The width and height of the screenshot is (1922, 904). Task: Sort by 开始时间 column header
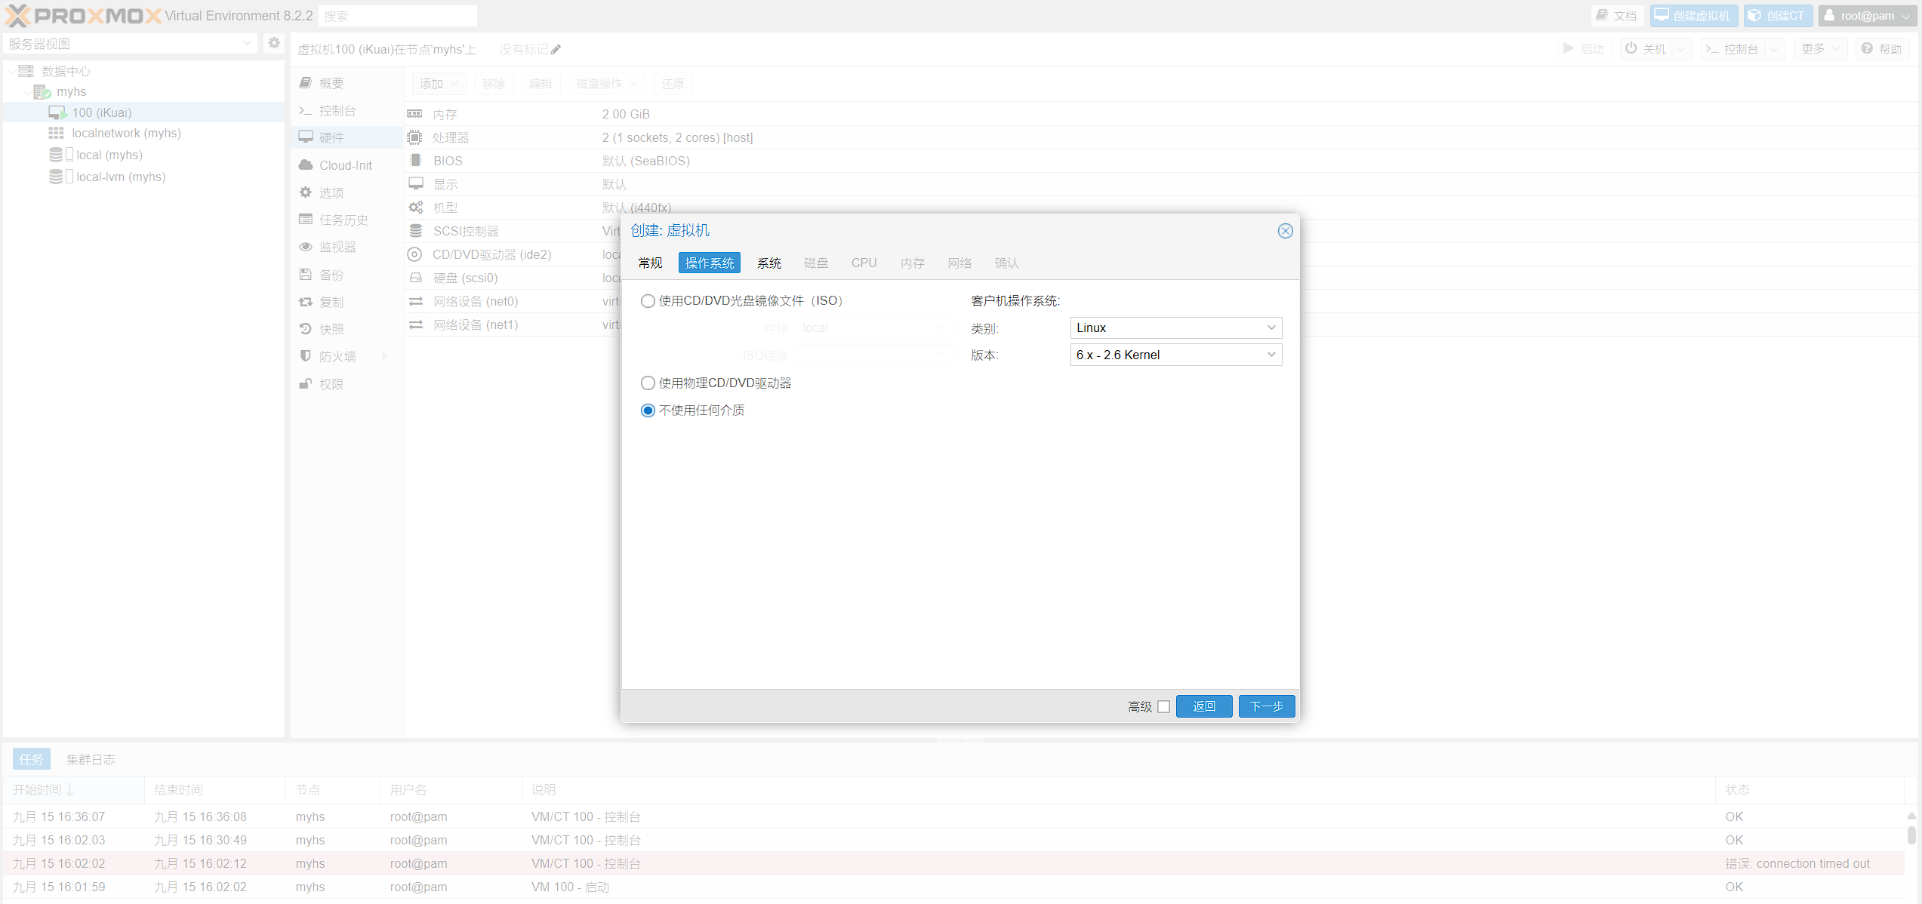click(x=73, y=789)
